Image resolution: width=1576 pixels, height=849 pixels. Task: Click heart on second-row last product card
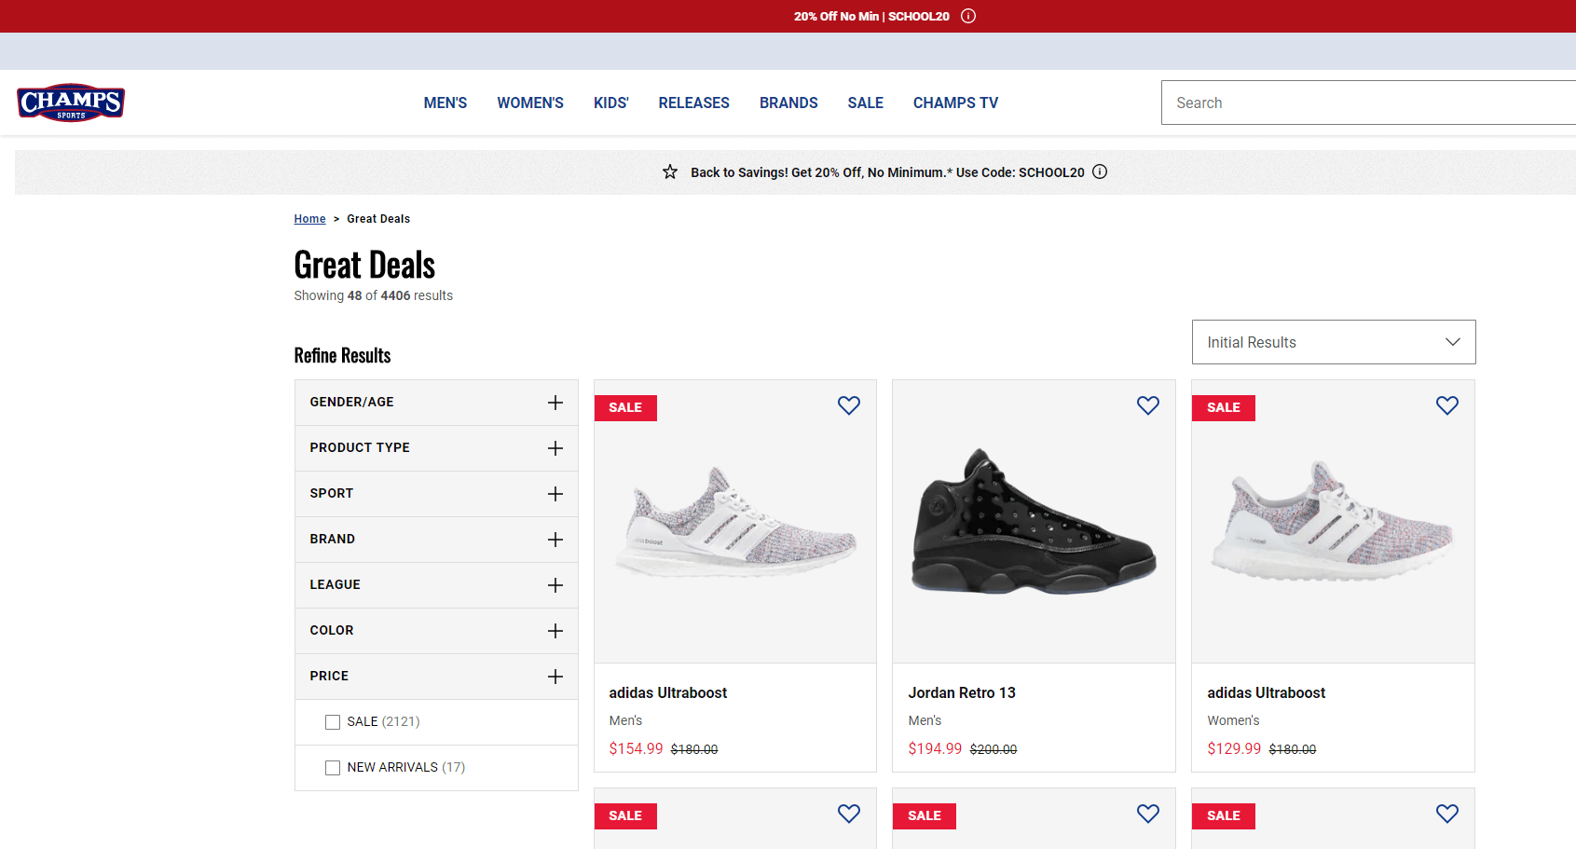pyautogui.click(x=1447, y=814)
